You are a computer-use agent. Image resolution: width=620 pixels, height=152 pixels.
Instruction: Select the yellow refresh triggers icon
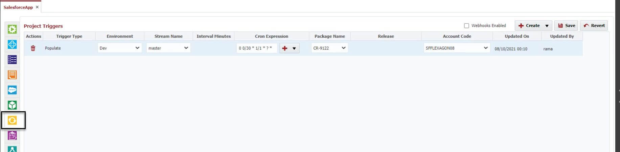12,120
